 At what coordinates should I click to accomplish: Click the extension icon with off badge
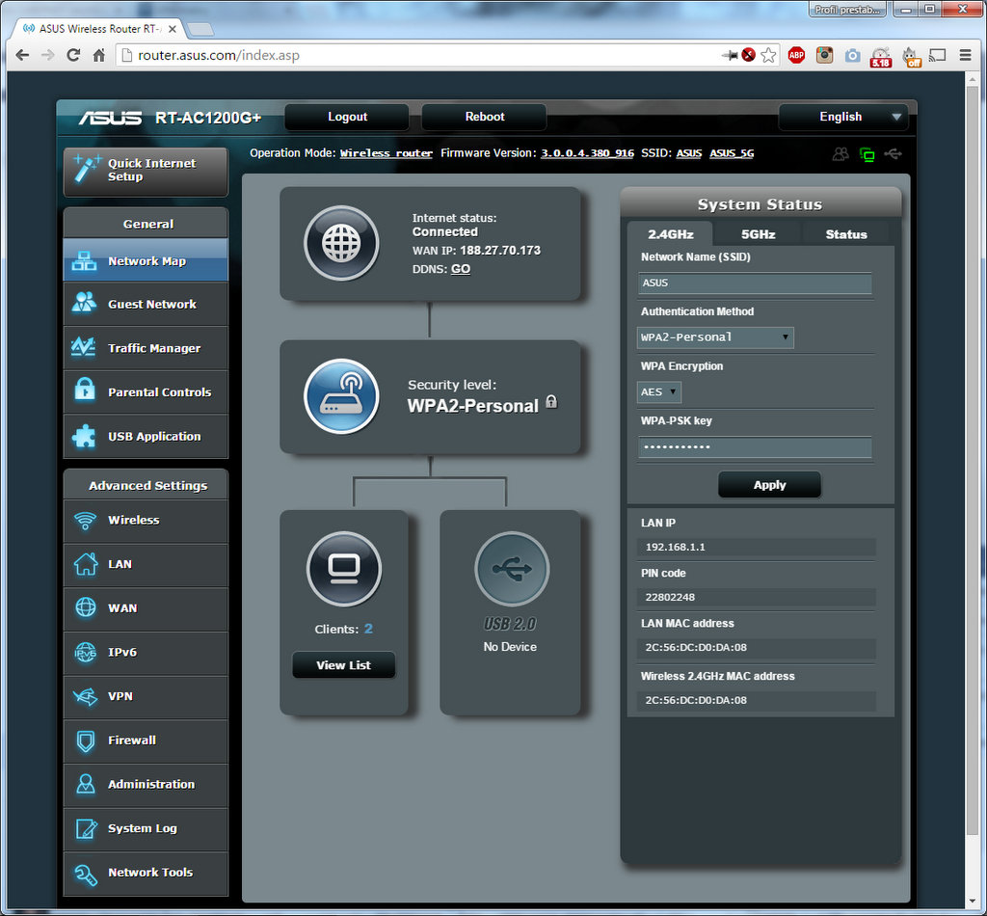point(911,57)
